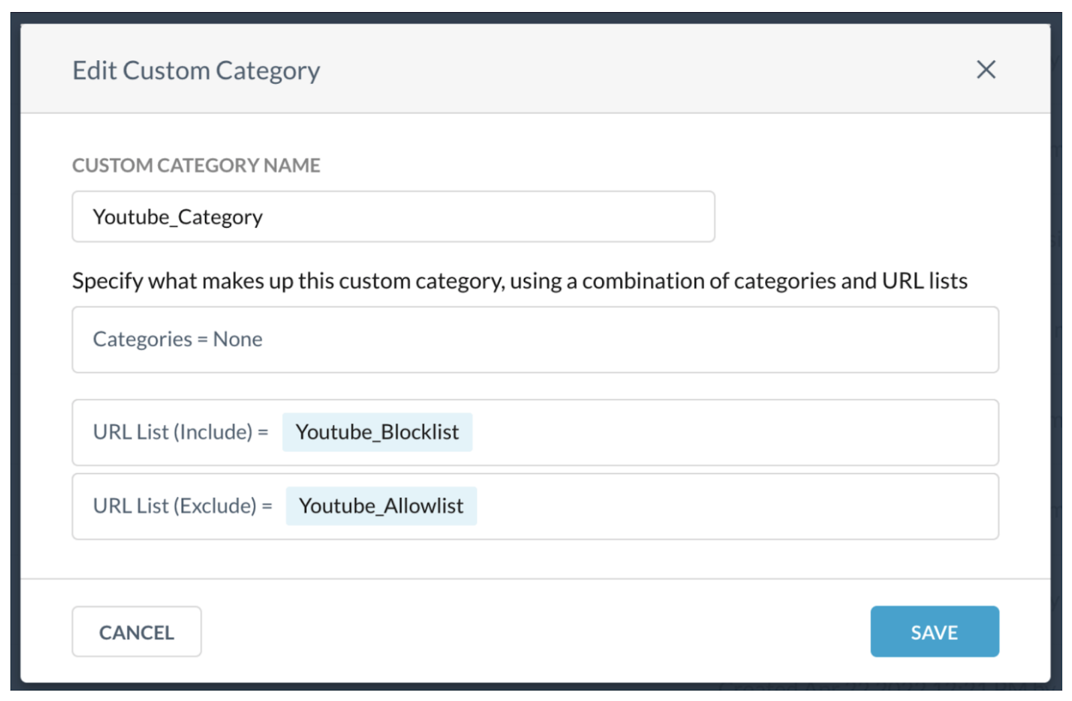Open the Categories = None selector

pos(535,339)
